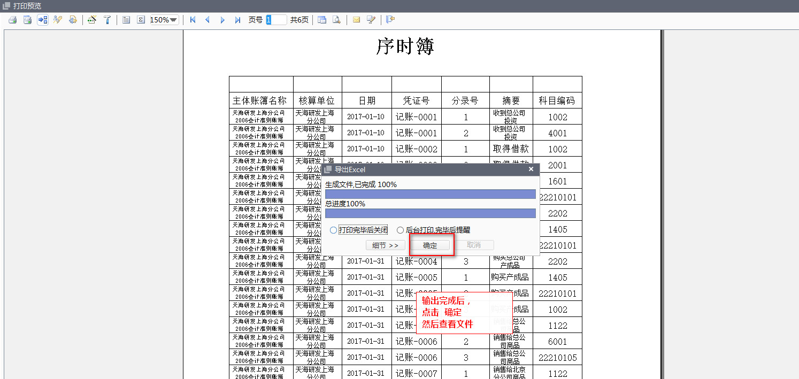Go to the previous page
This screenshot has width=799, height=379.
(x=208, y=20)
